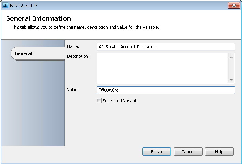Click the New Variable title bar text
This screenshot has width=242, height=164.
24,6
